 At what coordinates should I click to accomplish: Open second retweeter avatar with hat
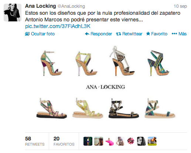(99, 141)
